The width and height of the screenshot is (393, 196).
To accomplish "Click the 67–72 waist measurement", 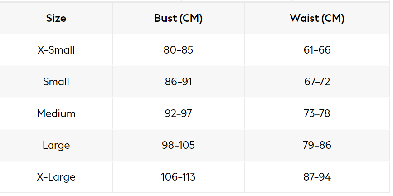I will (x=317, y=82).
